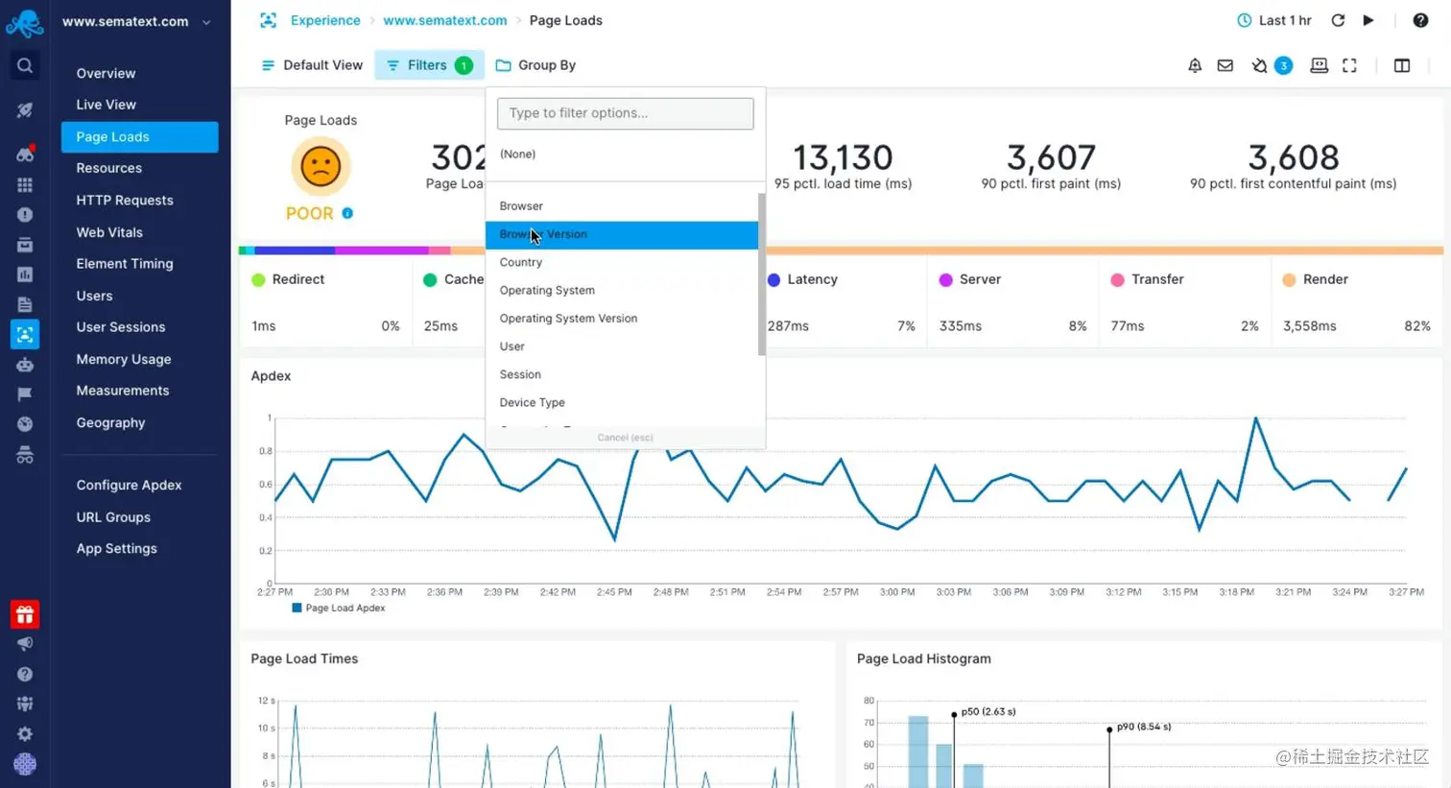
Task: Open the Last 1 hr time picker
Action: click(1274, 20)
